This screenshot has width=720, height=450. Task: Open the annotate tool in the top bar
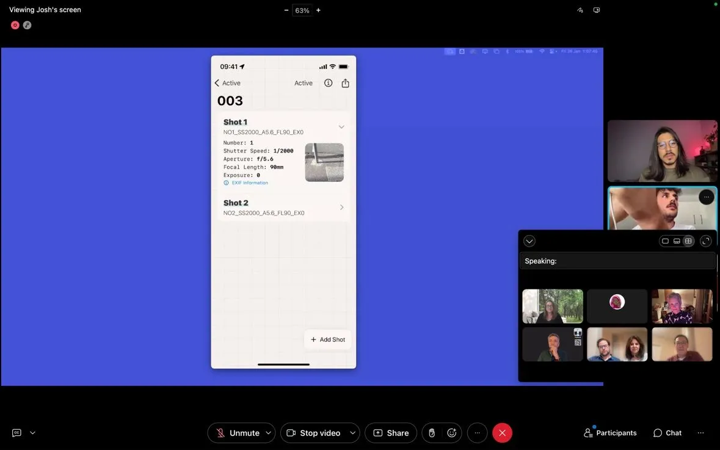pos(580,10)
